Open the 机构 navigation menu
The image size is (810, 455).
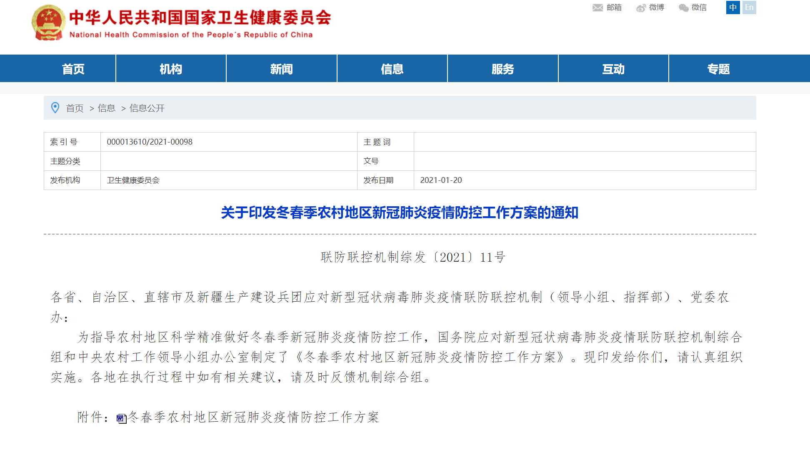pos(171,69)
